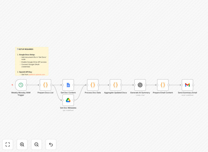The height and width of the screenshot is (152, 208).
Task: Zoom out of the workflow canvas
Action: (x=36, y=144)
